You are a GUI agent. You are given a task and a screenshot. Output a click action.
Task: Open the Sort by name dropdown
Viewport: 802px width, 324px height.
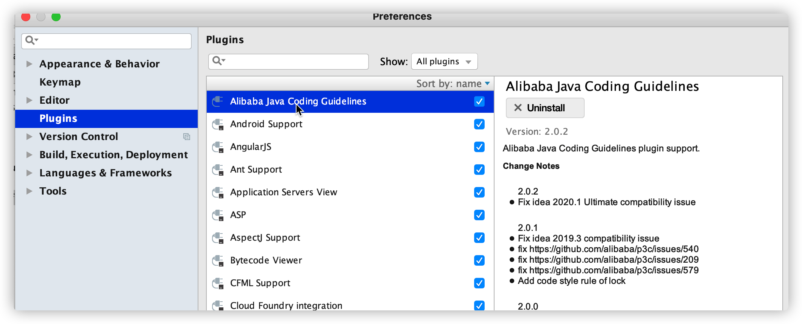(x=453, y=84)
